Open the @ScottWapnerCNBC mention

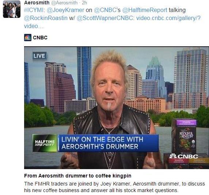(104, 18)
